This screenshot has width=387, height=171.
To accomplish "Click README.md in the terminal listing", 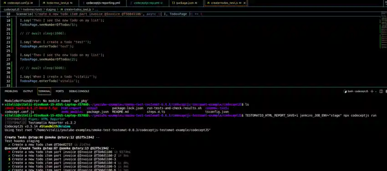I will pos(120,112).
